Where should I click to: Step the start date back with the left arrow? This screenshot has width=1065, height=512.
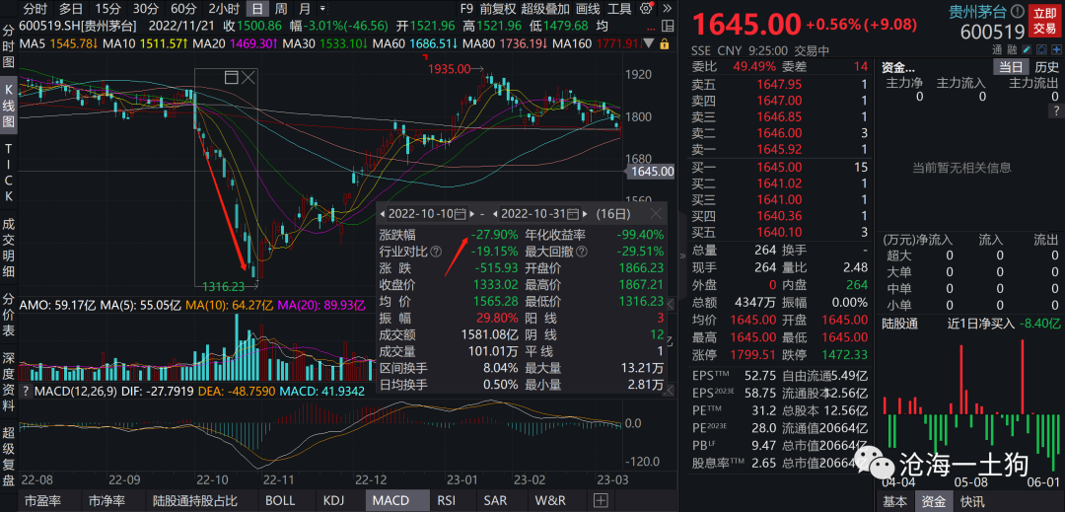(x=383, y=214)
